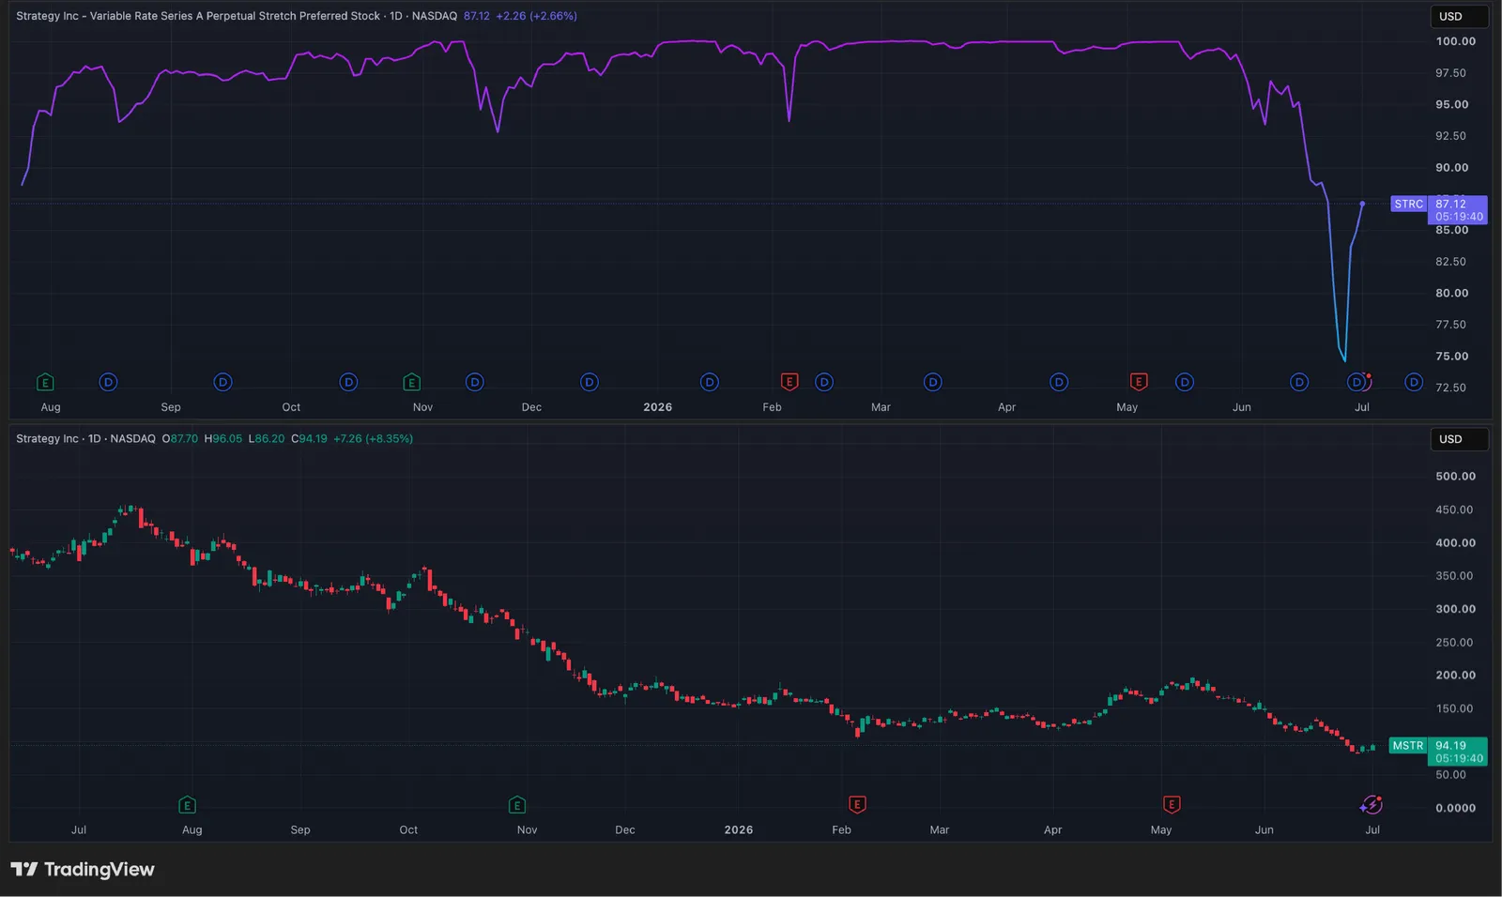Viewport: 1502px width, 897px height.
Task: Click 0.0000 on the MSTR price axis
Action: [x=1455, y=808]
